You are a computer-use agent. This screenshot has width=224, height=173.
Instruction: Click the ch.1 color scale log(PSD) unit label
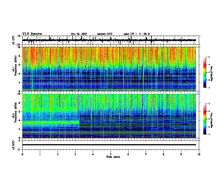point(212,74)
